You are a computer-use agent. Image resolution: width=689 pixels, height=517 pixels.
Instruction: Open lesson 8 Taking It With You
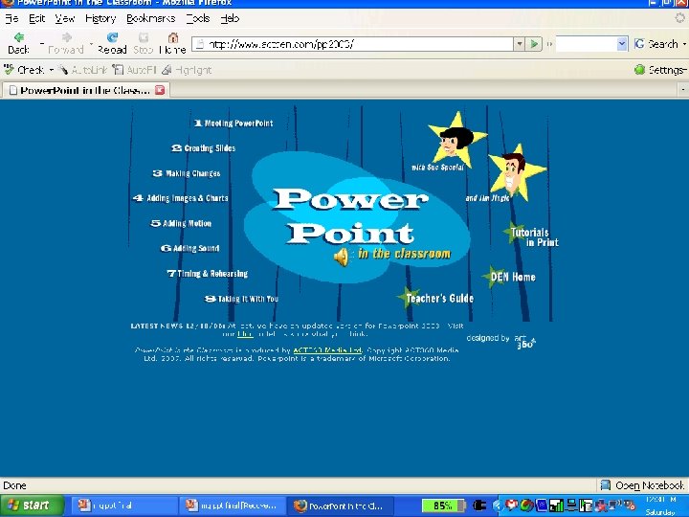point(242,299)
